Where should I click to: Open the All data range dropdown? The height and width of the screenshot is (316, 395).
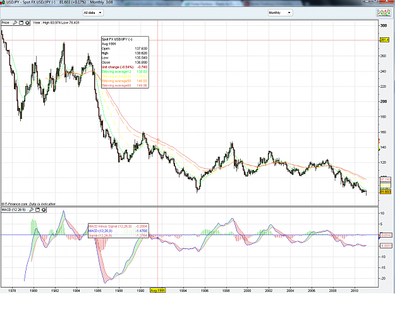tap(93, 13)
